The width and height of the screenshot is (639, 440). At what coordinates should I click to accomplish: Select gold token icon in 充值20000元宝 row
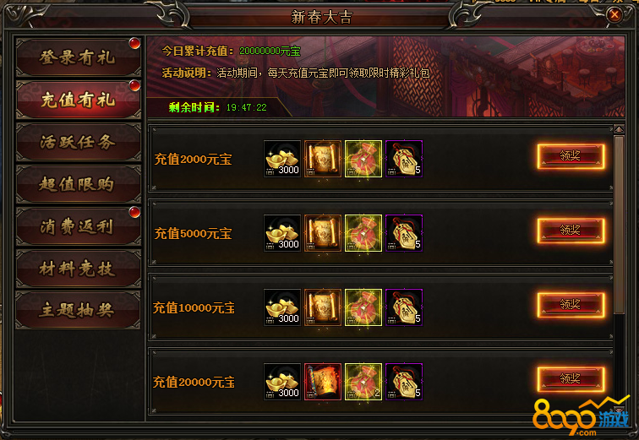coord(404,382)
